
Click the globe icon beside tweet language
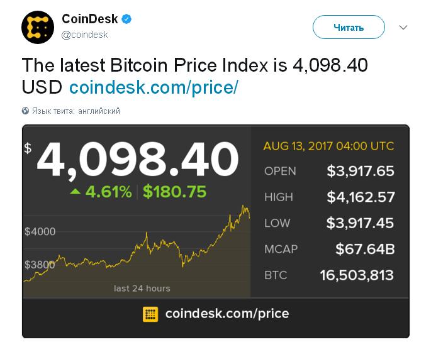(x=25, y=111)
